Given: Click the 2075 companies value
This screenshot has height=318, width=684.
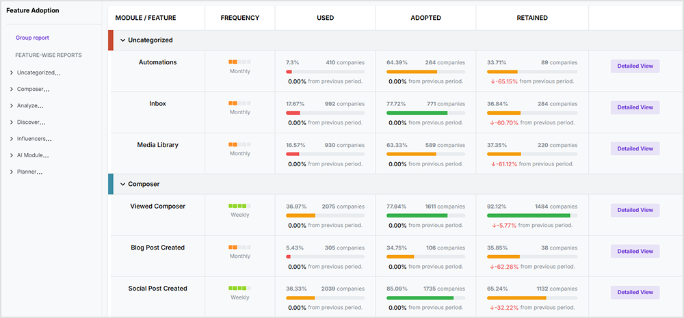Looking at the screenshot, I should pos(343,207).
